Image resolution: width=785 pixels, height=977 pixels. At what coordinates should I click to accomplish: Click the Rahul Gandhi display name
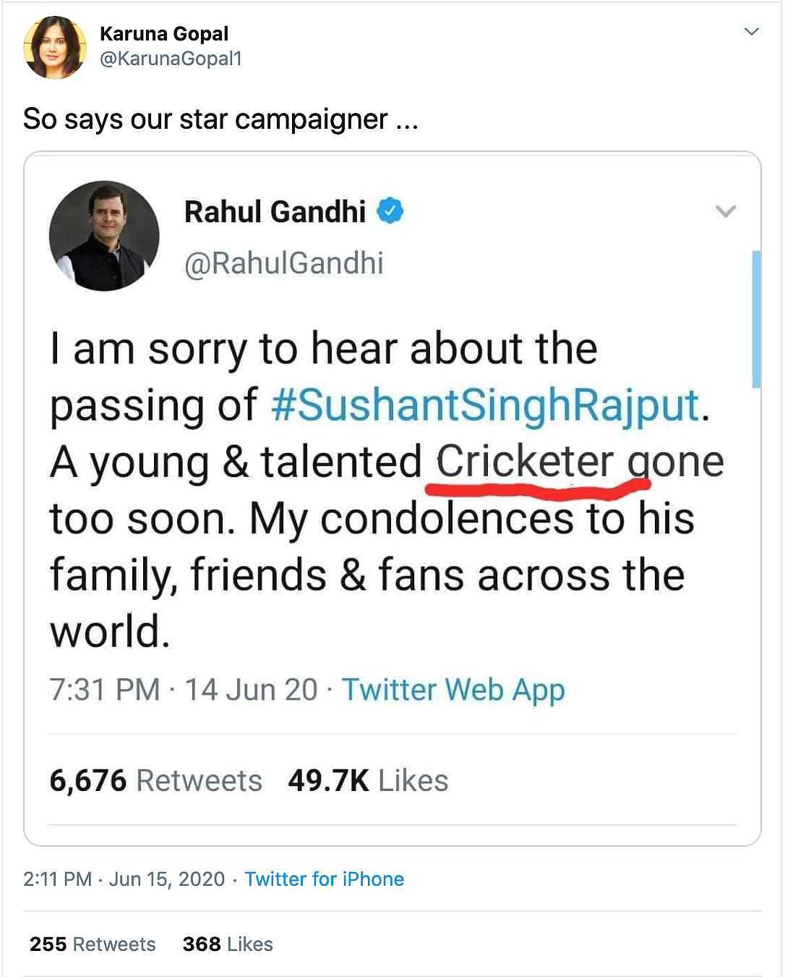click(275, 212)
